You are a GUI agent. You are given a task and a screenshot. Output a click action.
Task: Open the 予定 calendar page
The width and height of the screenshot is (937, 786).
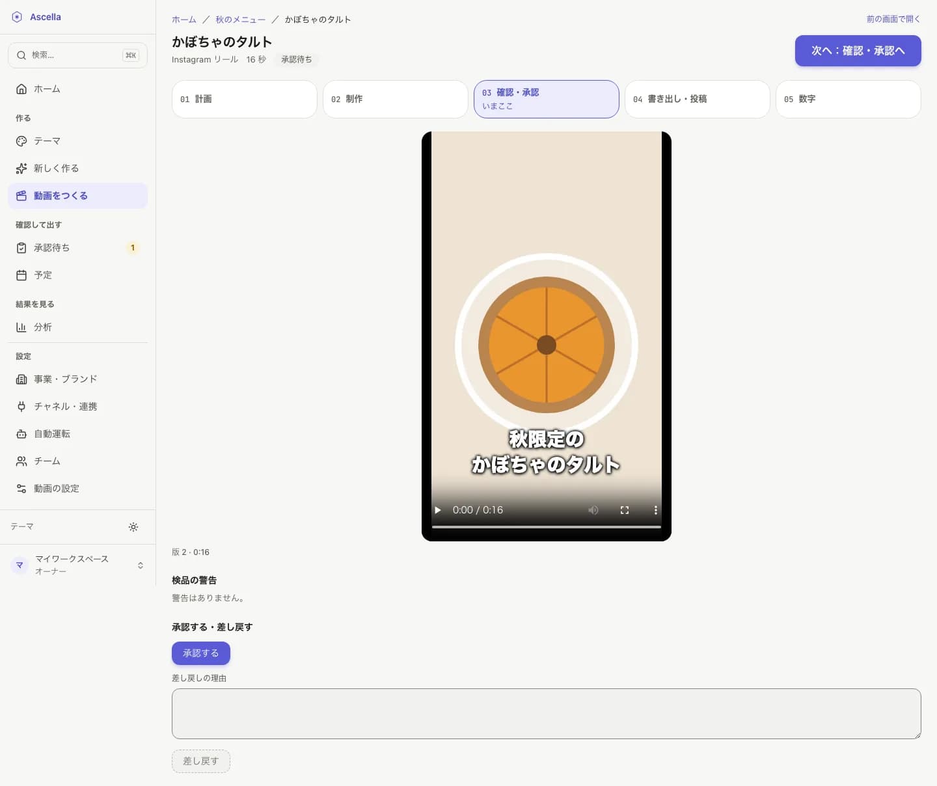pos(77,275)
